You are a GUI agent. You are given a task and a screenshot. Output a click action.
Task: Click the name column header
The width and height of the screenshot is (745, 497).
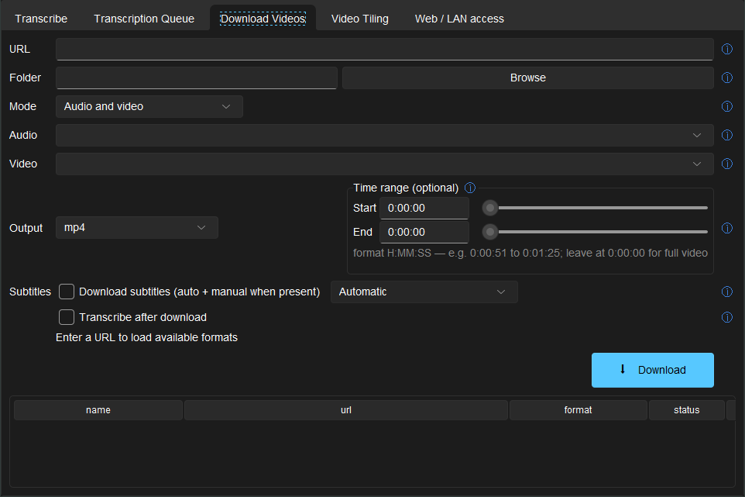(x=98, y=410)
